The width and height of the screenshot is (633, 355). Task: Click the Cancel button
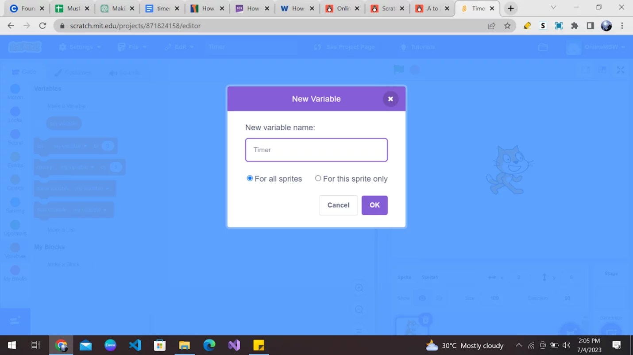(x=338, y=205)
